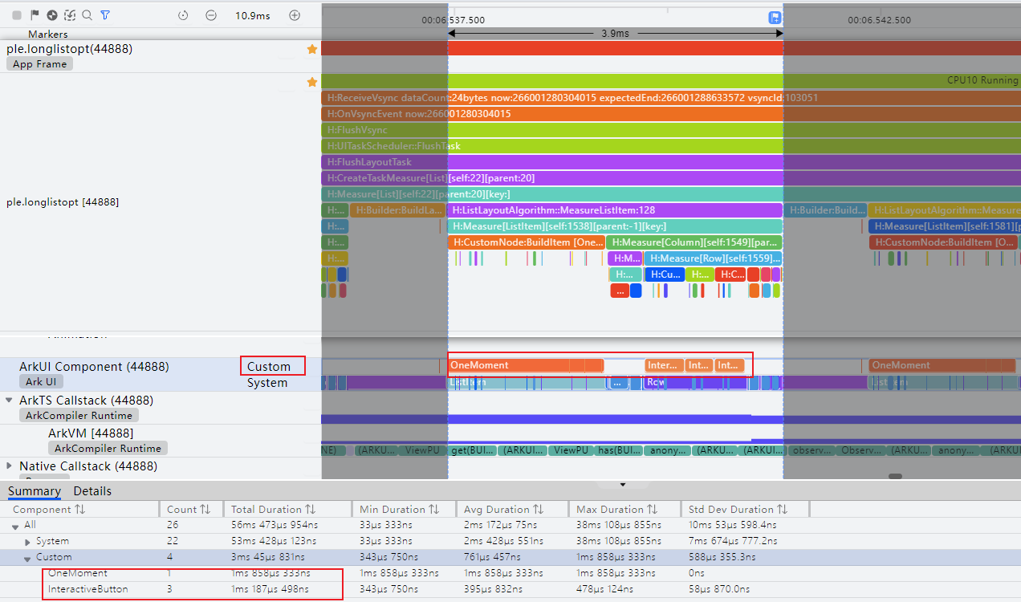Select the H:Measure[Row][self:1559] slice

point(713,258)
